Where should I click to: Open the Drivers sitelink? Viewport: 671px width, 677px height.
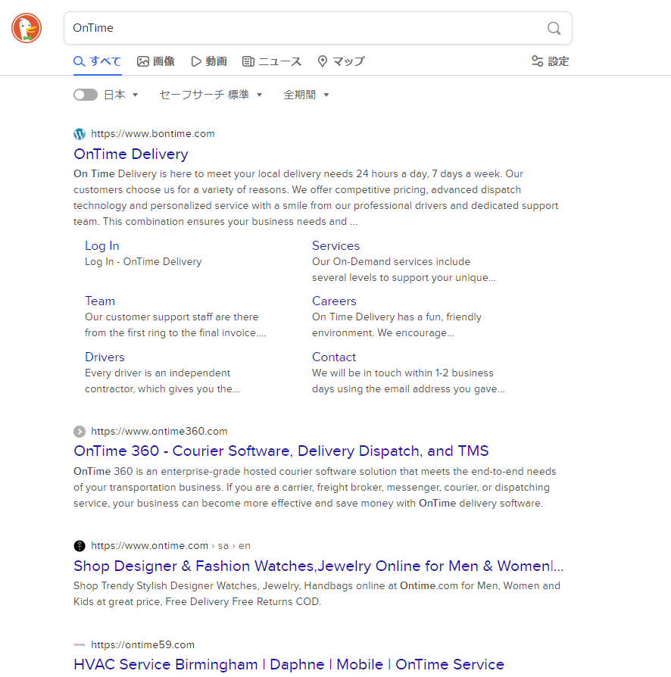point(105,357)
